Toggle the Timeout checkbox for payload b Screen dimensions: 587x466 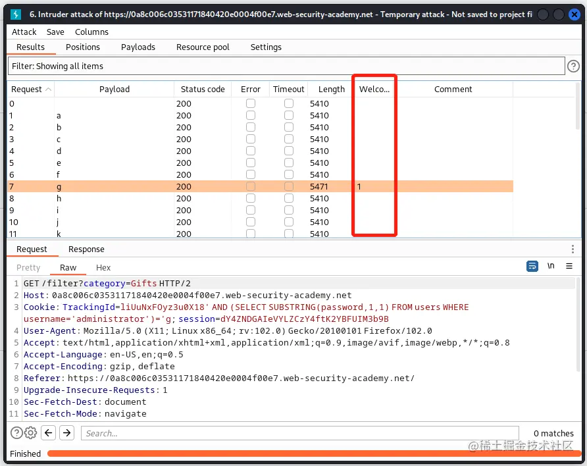coord(289,127)
